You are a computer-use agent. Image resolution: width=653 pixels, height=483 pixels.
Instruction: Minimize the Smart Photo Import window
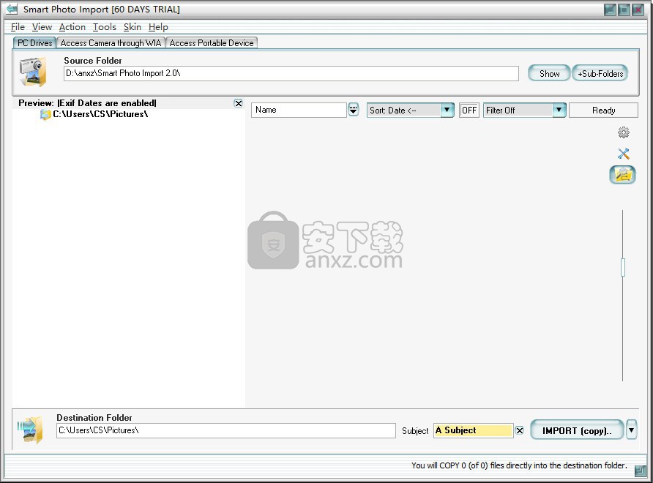click(x=610, y=10)
